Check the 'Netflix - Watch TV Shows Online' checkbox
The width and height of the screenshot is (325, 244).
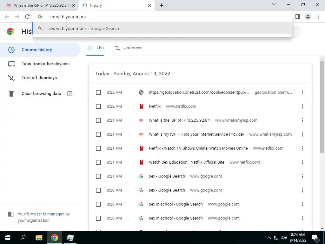[98, 148]
